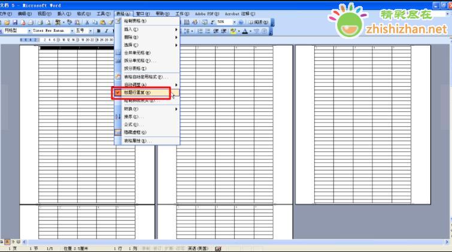Click the Print Preview icon

pos(48,22)
